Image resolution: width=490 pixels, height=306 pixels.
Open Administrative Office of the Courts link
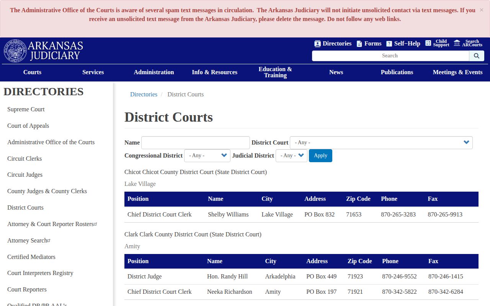point(51,142)
